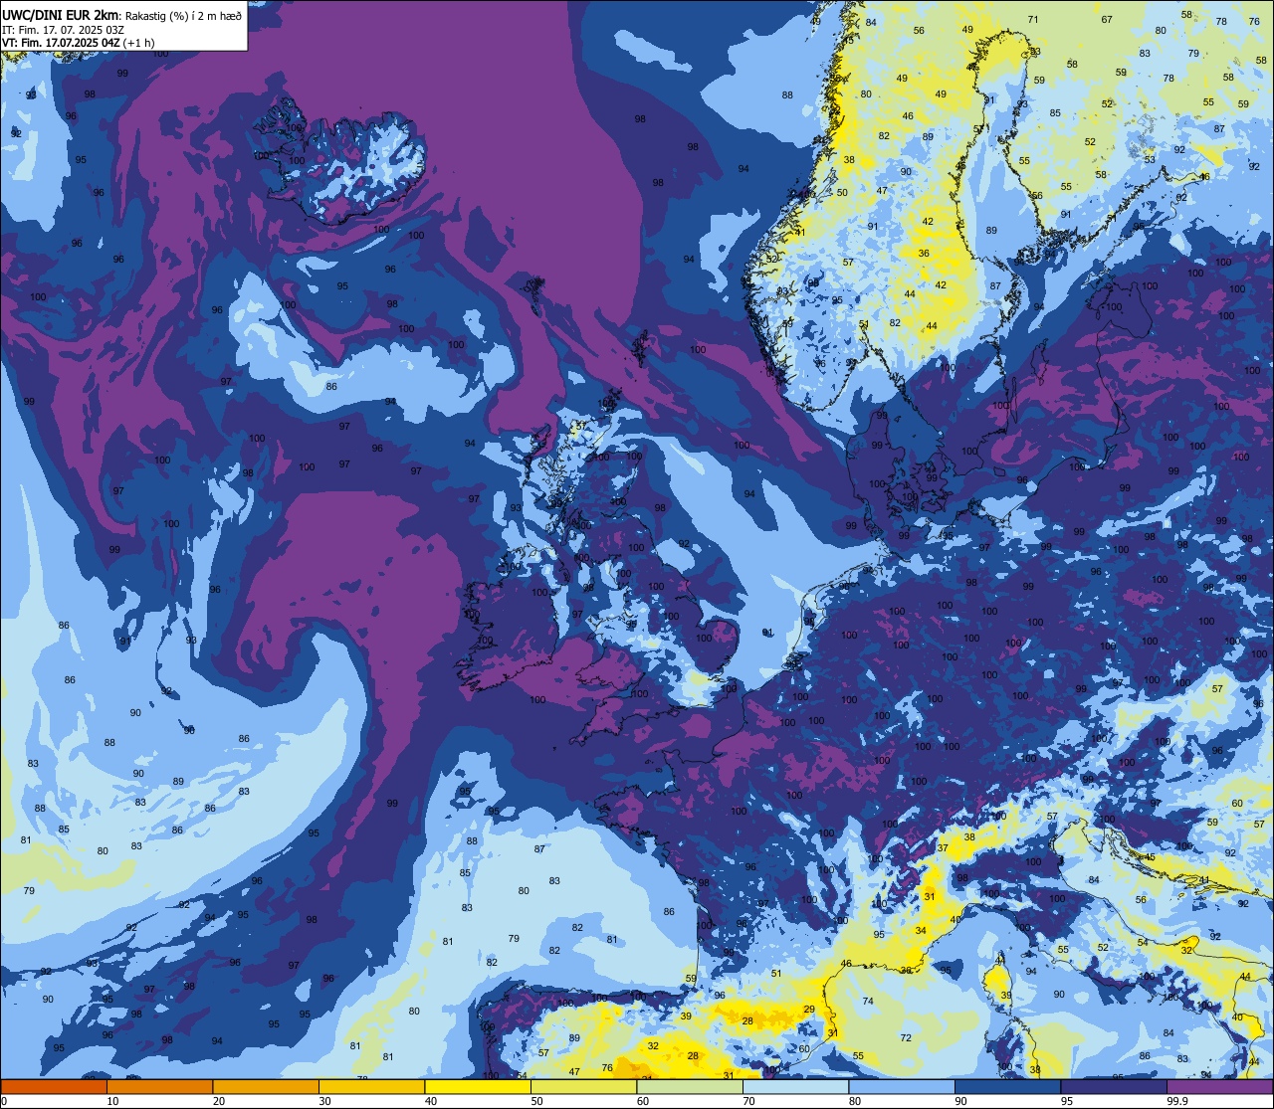1274x1109 pixels.
Task: Click the 80–90 sky blue legend swatch
Action: [x=902, y=1087]
